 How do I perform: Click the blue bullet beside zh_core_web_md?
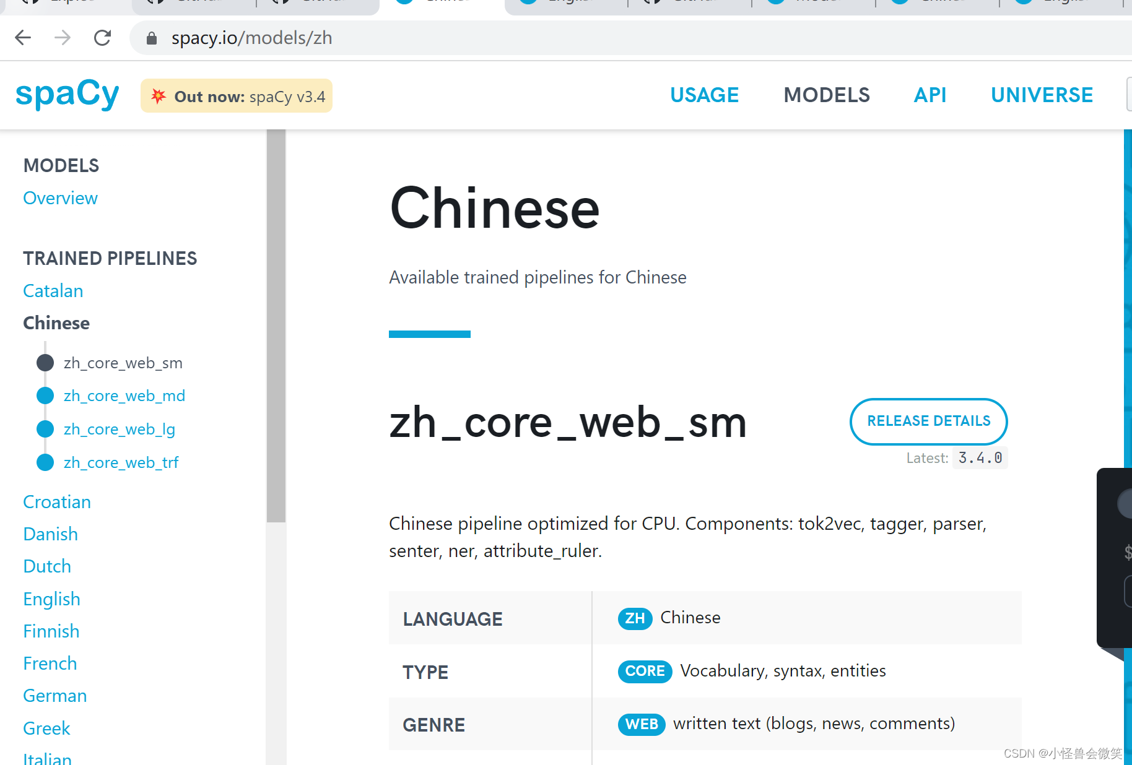[45, 395]
